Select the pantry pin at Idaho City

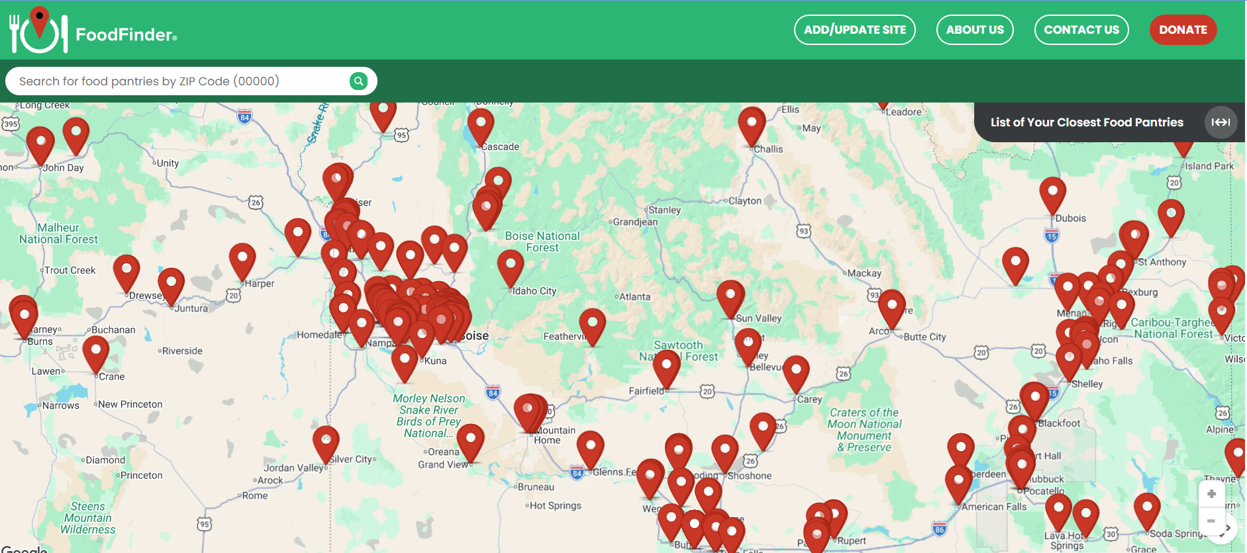511,269
